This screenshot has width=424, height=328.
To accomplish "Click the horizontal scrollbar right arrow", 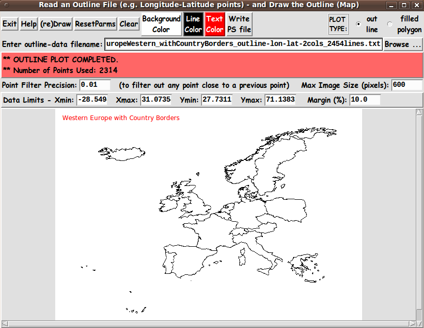I will (412, 323).
